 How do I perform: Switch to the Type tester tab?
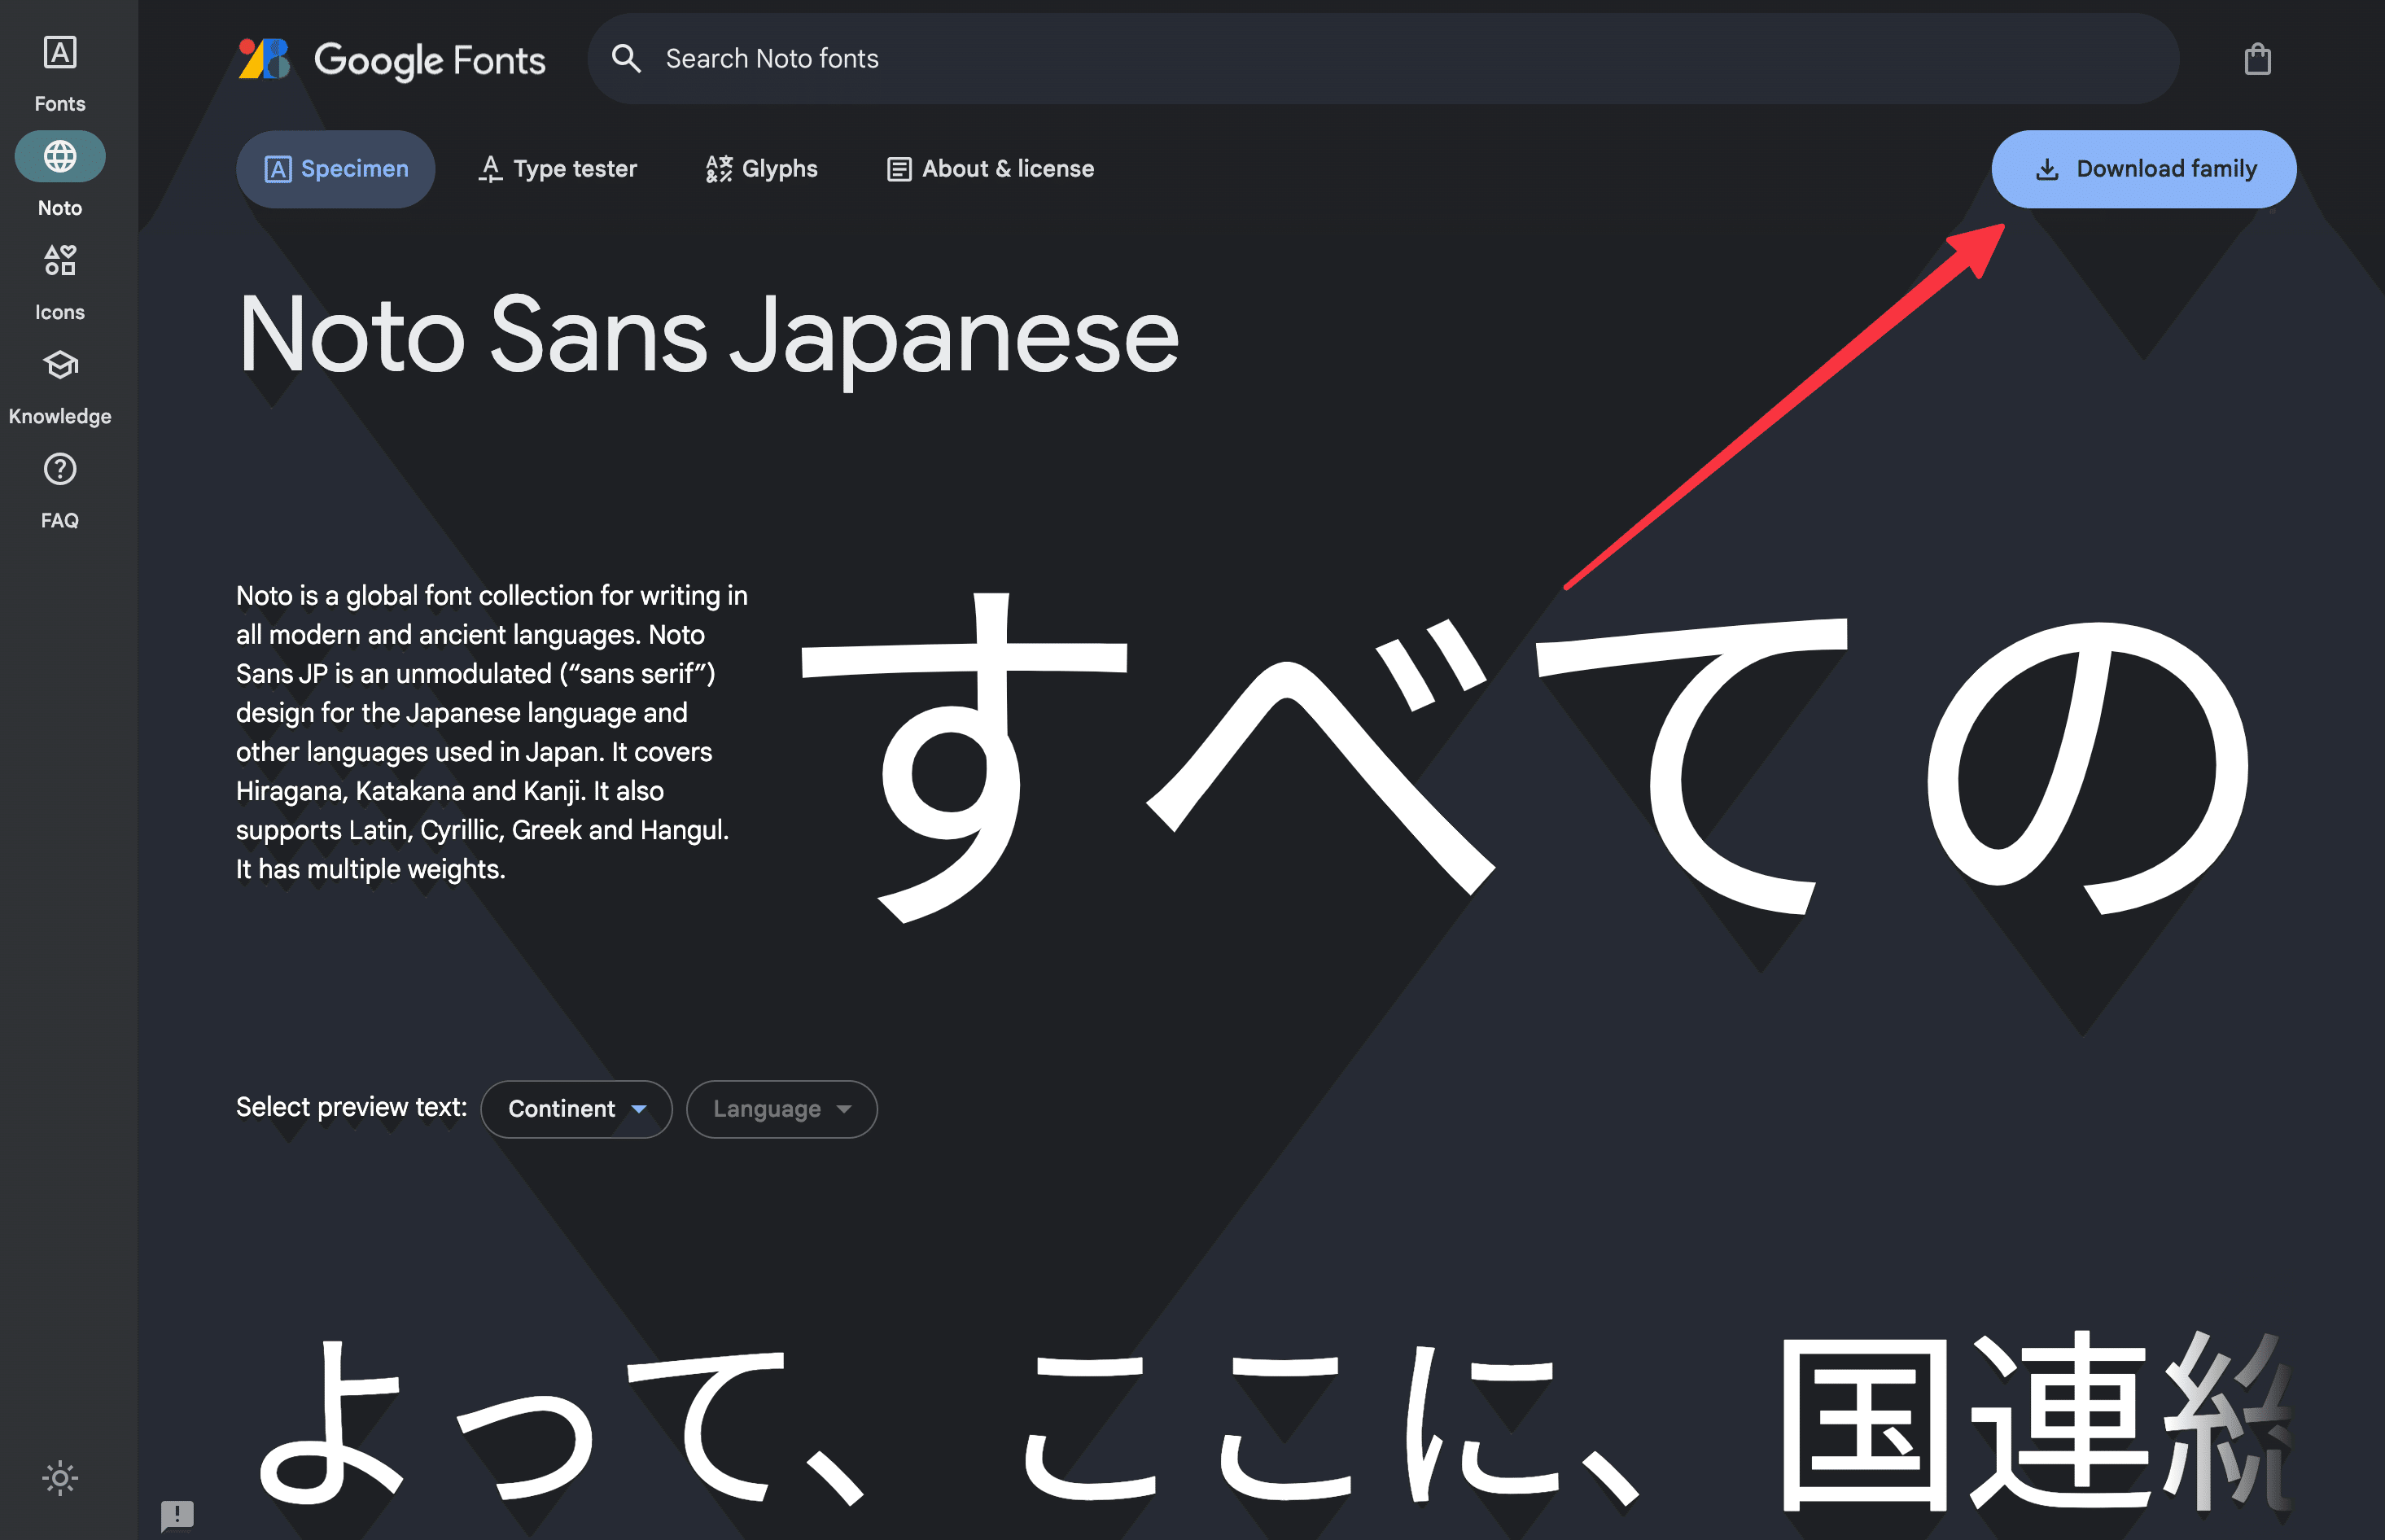pyautogui.click(x=557, y=169)
